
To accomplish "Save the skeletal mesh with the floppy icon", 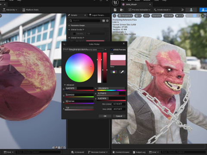I will point(115,10).
